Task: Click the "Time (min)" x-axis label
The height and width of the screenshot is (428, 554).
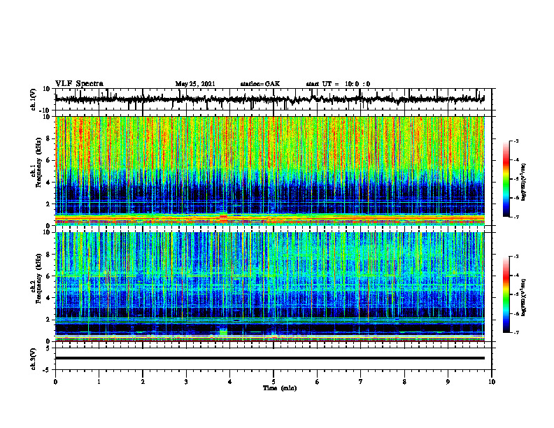Action: 280,388
